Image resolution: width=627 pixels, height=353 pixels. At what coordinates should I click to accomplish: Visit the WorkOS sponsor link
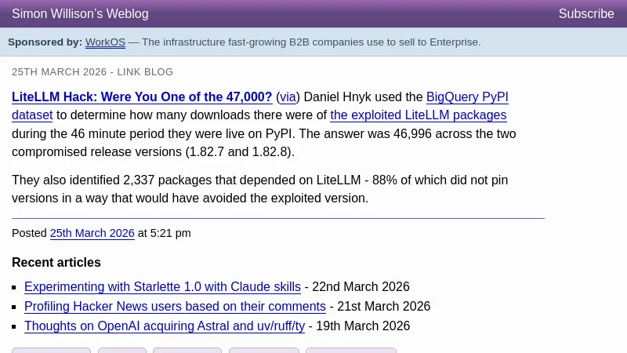(105, 42)
